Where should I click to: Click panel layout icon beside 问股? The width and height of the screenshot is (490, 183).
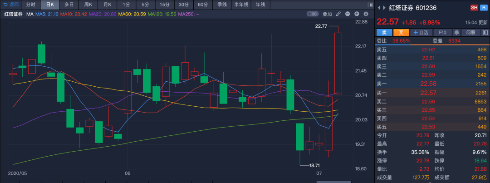tap(485, 33)
